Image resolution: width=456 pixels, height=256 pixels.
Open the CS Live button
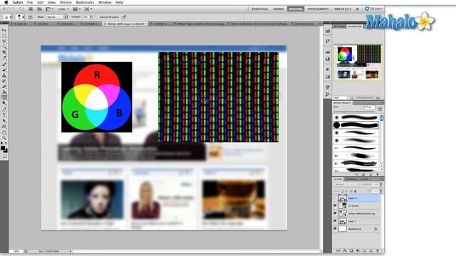coord(373,9)
